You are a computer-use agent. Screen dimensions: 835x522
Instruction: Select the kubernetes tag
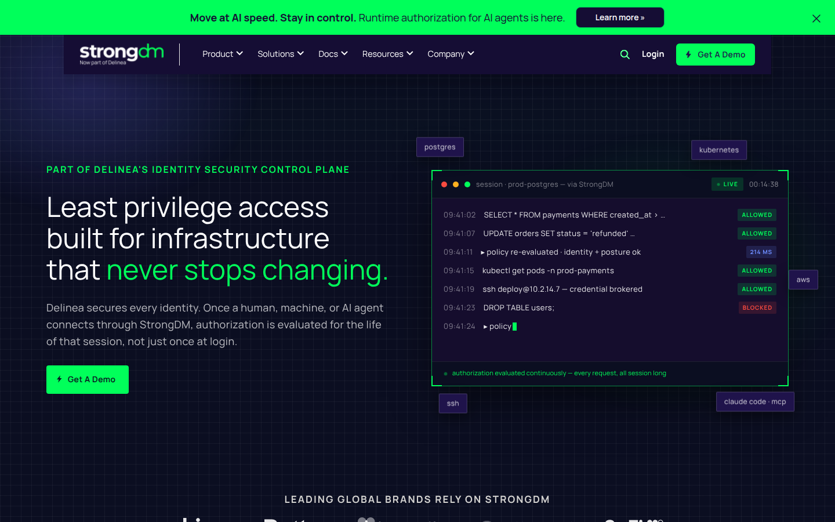719,150
